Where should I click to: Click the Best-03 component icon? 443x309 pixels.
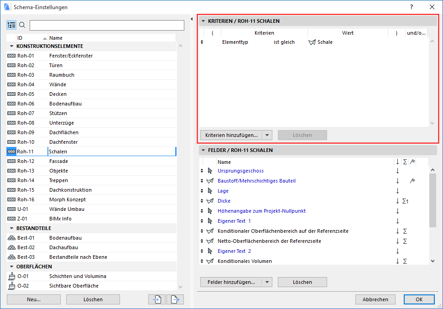tap(11, 257)
